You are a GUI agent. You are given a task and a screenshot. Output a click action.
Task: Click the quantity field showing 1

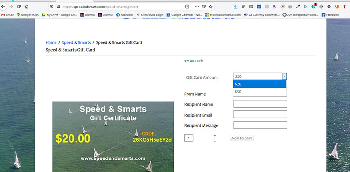pos(189,138)
